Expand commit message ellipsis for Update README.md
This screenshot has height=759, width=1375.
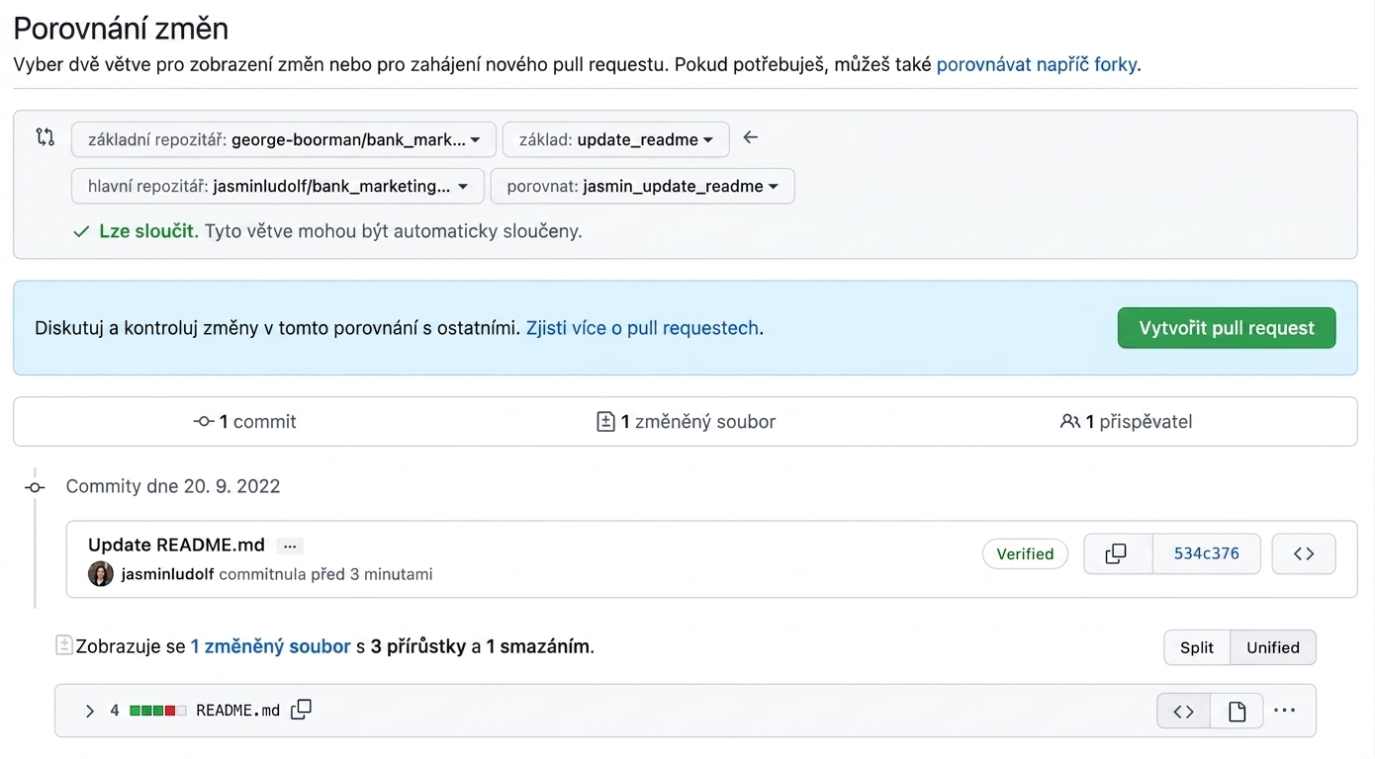point(290,546)
